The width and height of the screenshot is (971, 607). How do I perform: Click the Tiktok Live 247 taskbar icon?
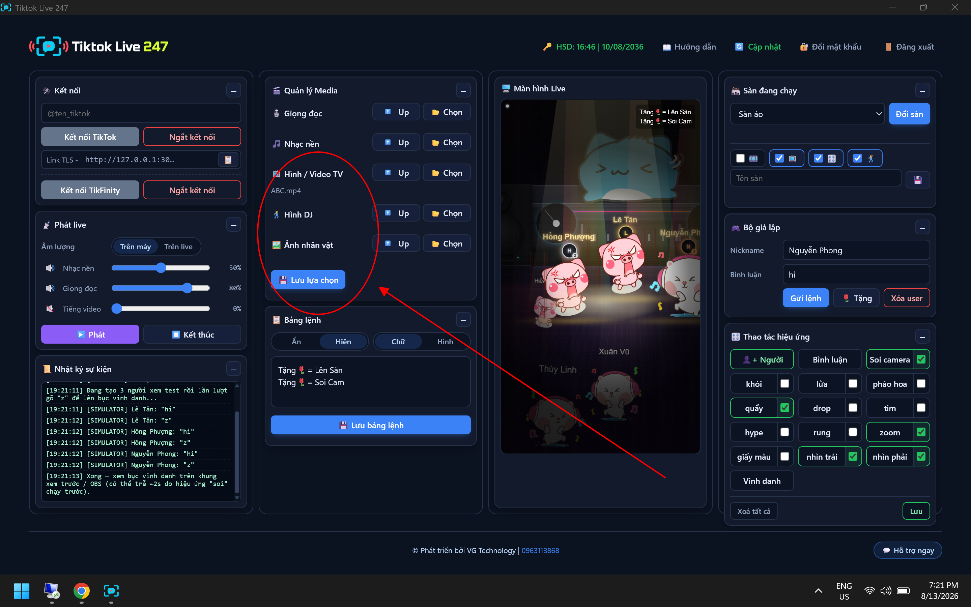tap(111, 591)
